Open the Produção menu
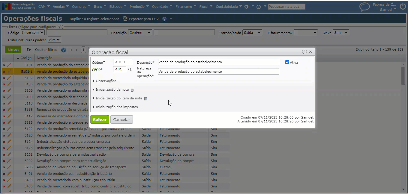The image size is (408, 194). (x=139, y=7)
